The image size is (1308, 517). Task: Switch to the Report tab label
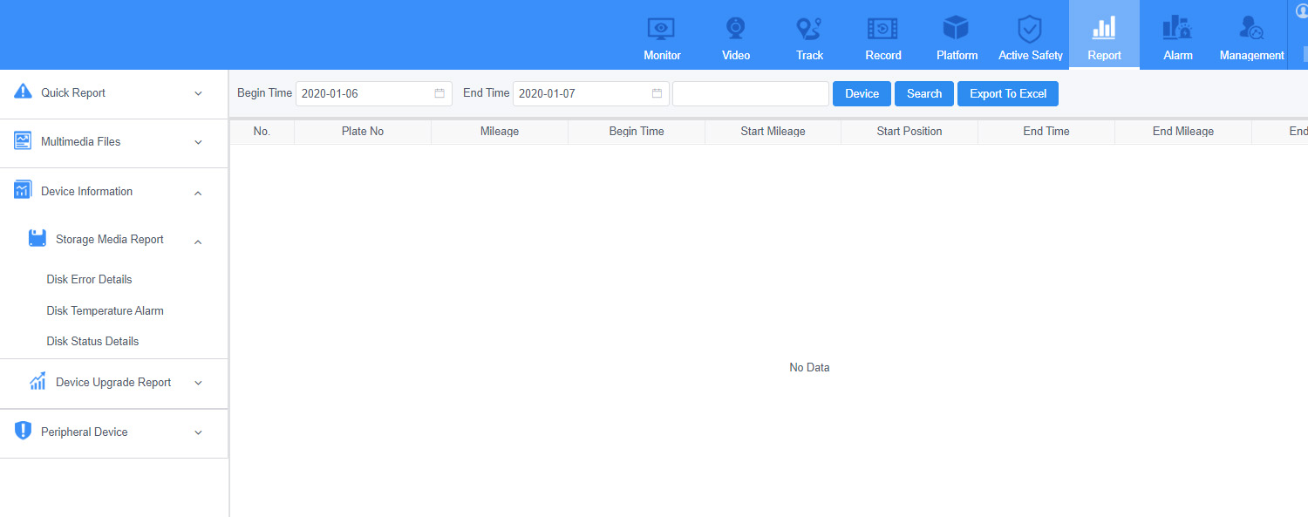1104,55
